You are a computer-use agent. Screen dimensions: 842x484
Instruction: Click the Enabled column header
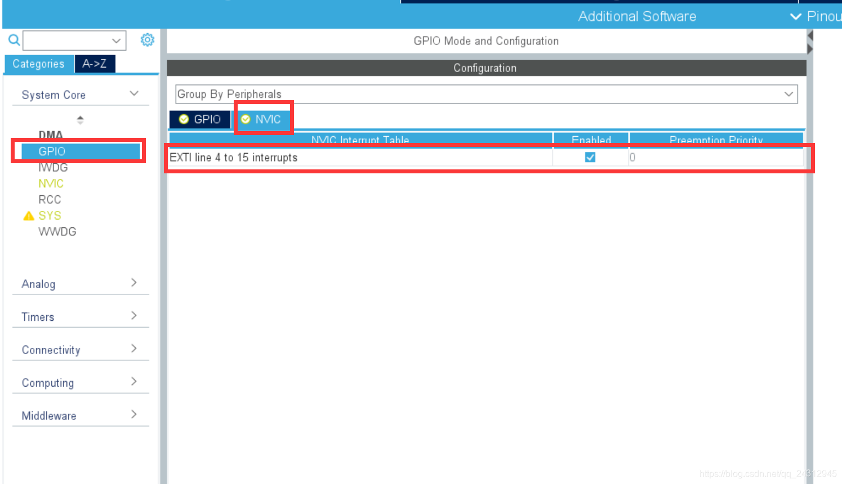tap(591, 139)
